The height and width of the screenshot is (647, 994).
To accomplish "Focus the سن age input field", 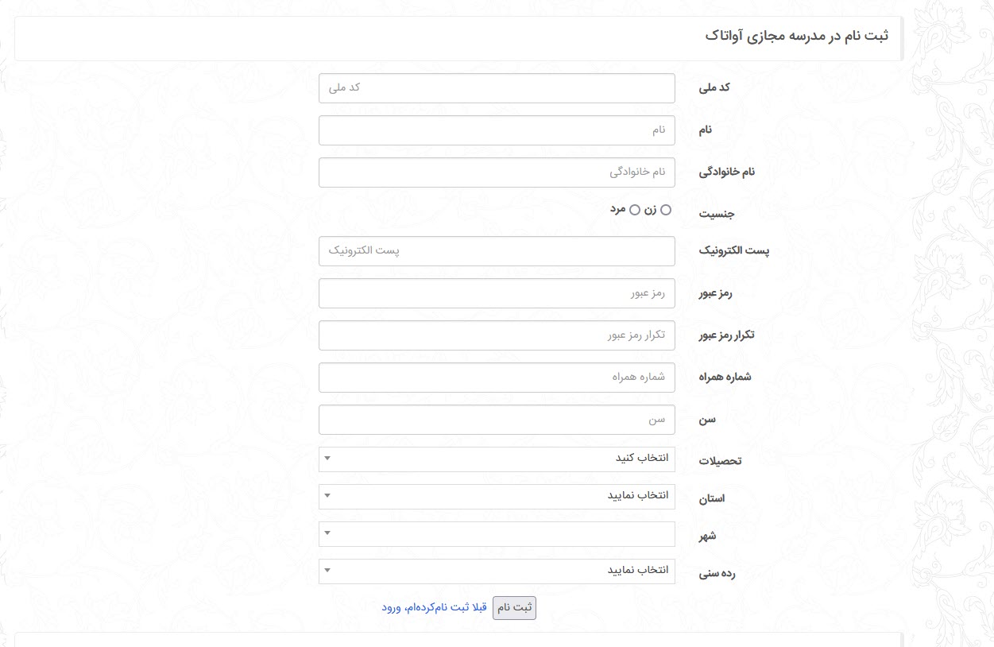I will click(x=497, y=420).
